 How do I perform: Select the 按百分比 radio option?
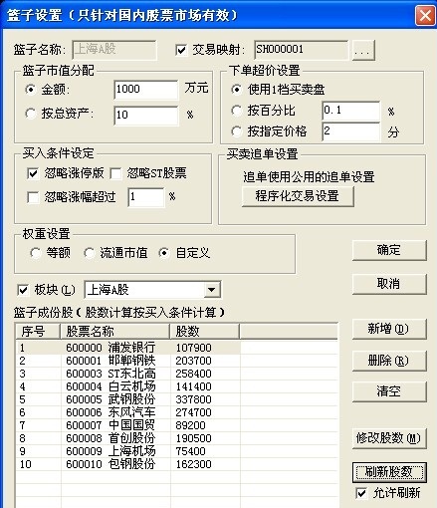click(236, 111)
